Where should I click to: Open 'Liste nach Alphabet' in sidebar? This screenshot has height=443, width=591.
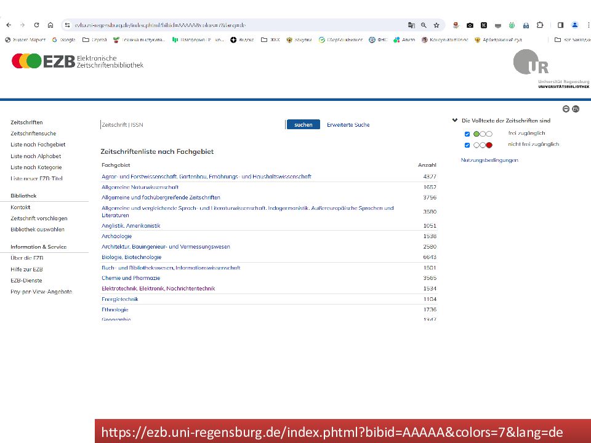pos(36,156)
